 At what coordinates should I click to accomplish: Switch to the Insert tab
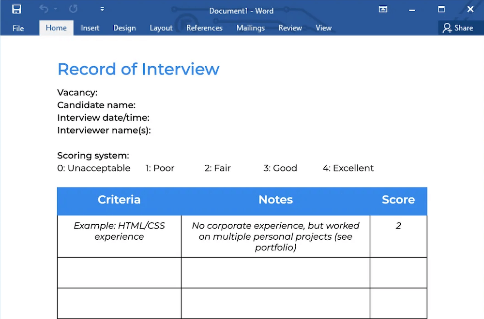(x=90, y=28)
